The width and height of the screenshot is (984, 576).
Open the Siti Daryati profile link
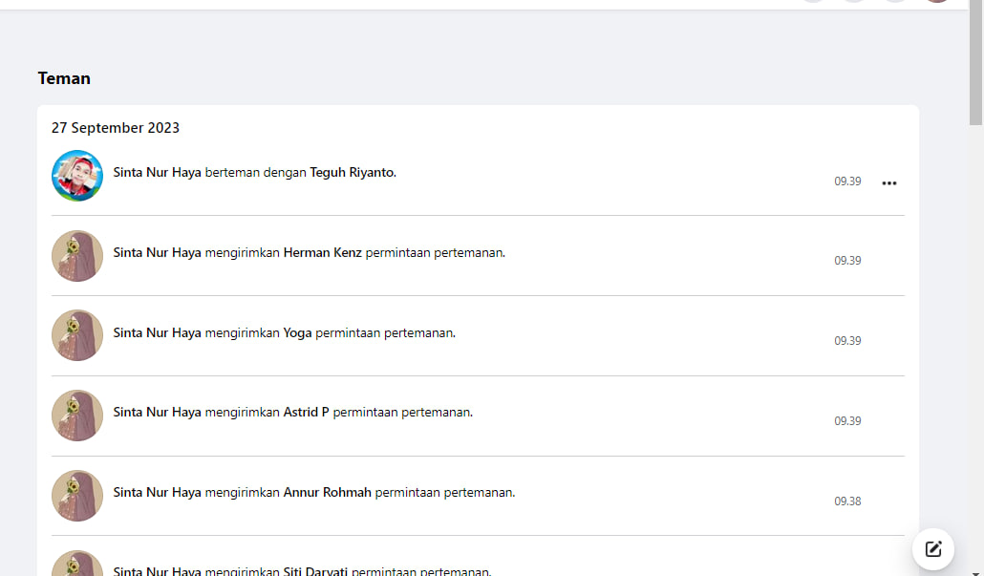click(x=315, y=571)
